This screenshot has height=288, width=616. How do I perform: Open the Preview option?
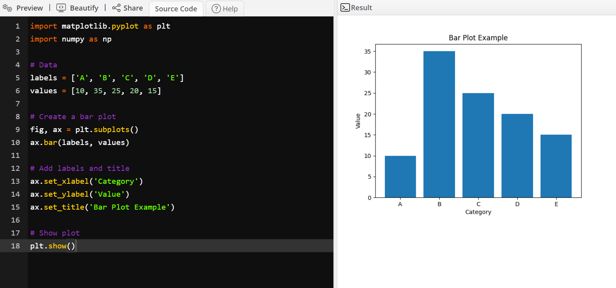(30, 8)
